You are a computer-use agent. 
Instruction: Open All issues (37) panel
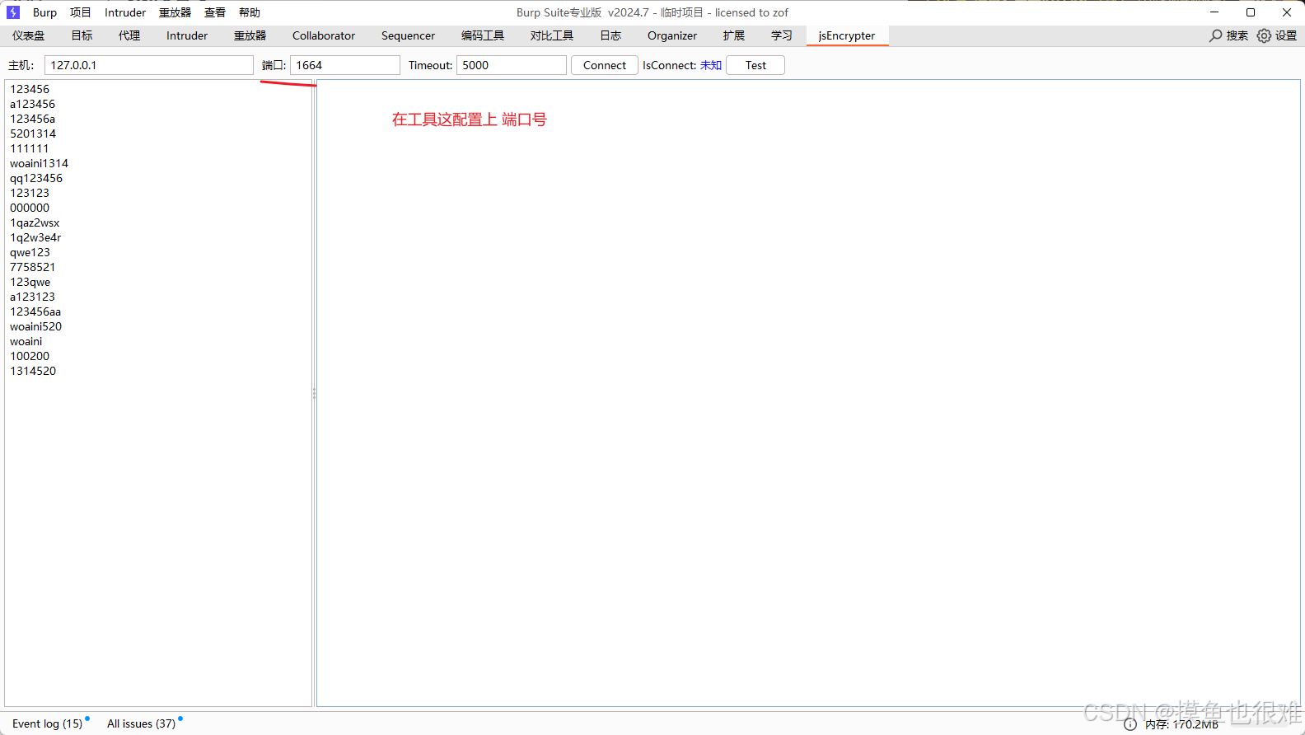coord(142,723)
